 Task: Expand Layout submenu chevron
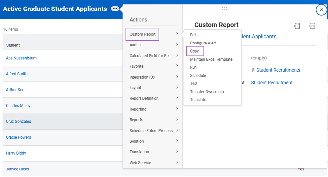click(177, 87)
